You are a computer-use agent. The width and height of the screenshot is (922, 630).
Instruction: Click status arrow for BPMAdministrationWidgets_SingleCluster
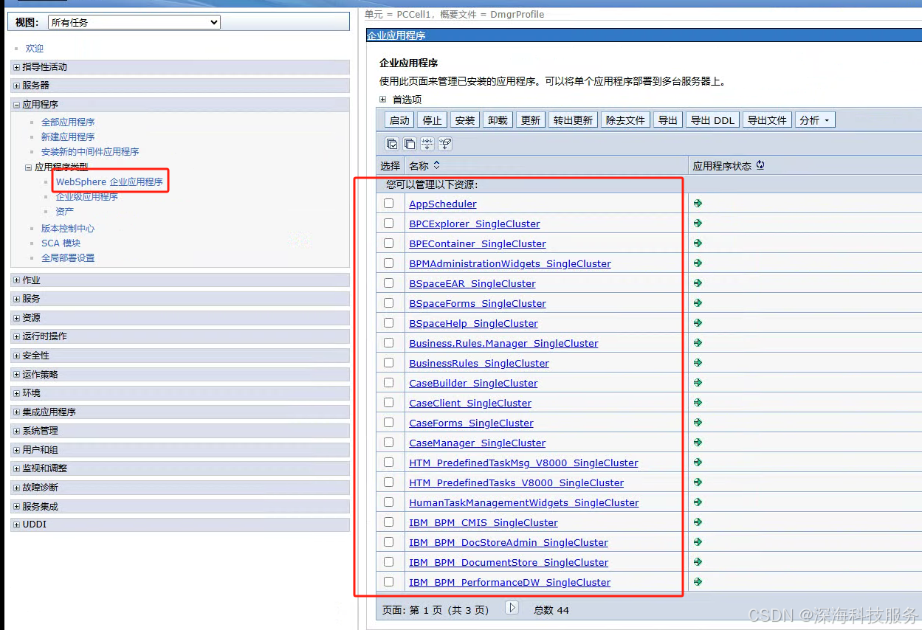[x=698, y=263]
